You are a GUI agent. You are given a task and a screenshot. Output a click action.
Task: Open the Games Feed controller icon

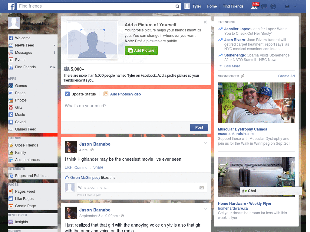[x=11, y=129]
